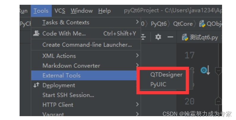Open Deployment submenu
Screen dimensions: 236x120
pyautogui.click(x=84, y=85)
